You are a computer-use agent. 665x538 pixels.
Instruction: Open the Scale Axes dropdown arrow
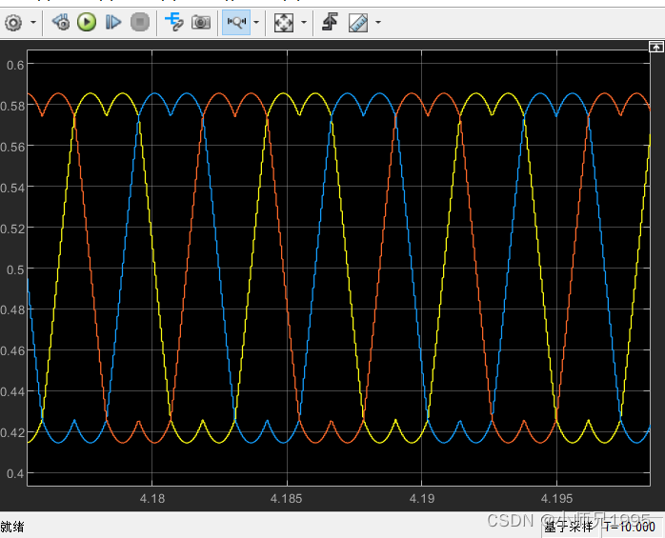304,22
